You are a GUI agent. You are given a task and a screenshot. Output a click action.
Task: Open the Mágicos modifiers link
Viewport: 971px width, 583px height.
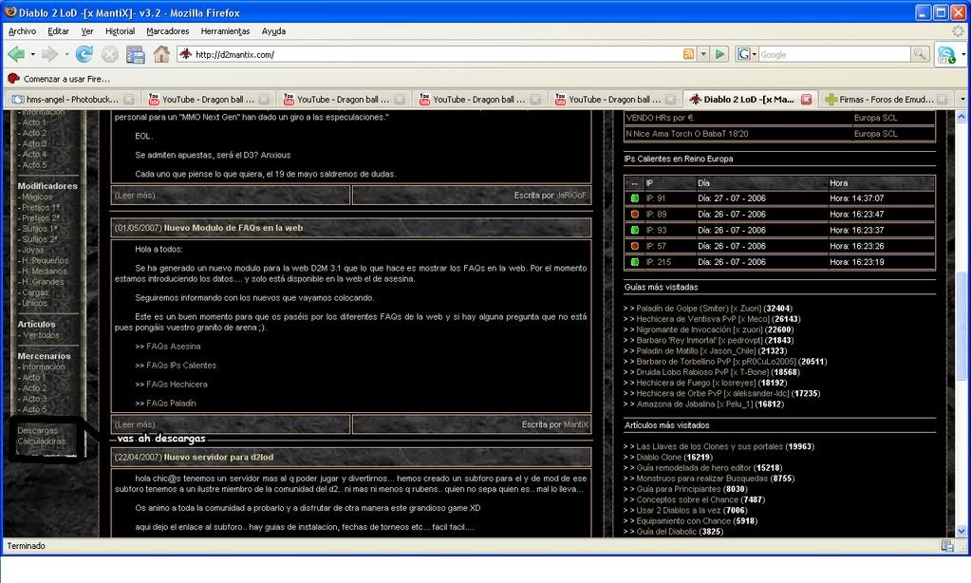click(37, 197)
